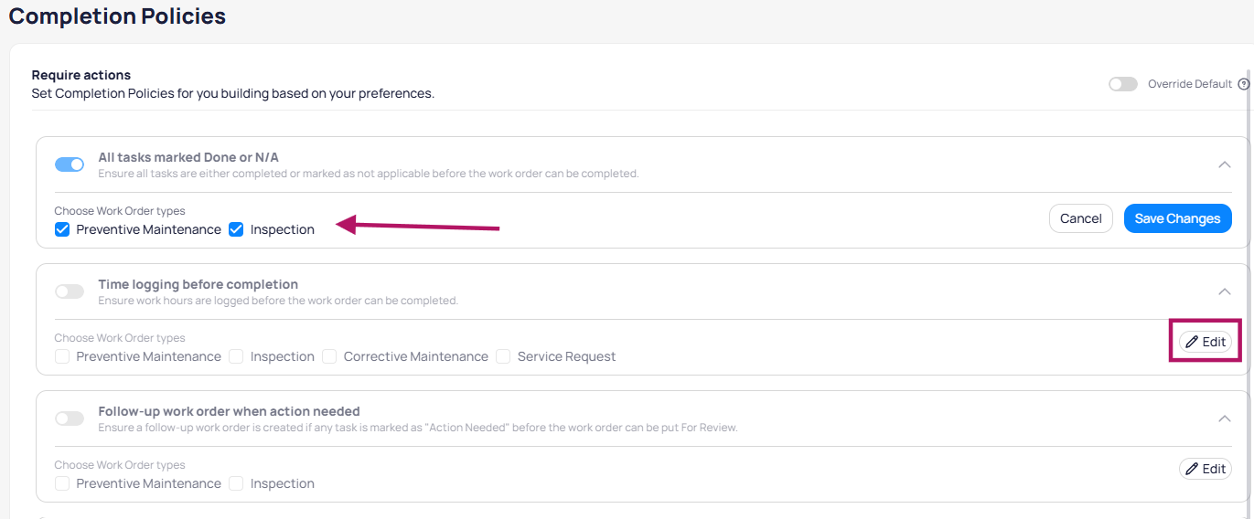Image resolution: width=1254 pixels, height=519 pixels.
Task: Toggle the Override Default switch
Action: pyautogui.click(x=1122, y=84)
